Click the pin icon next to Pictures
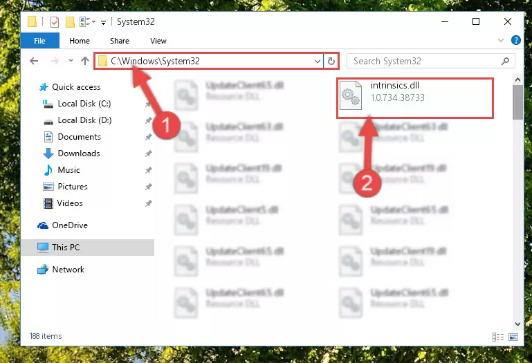 (148, 187)
